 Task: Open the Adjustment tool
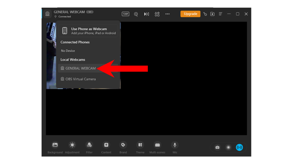pyautogui.click(x=72, y=147)
